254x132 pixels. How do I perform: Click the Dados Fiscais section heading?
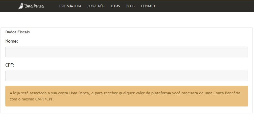click(x=18, y=32)
